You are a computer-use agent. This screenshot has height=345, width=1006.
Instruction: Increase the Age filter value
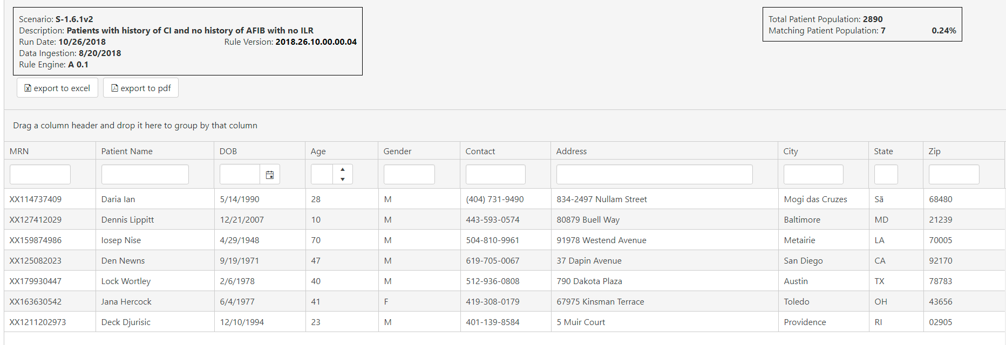pyautogui.click(x=343, y=169)
